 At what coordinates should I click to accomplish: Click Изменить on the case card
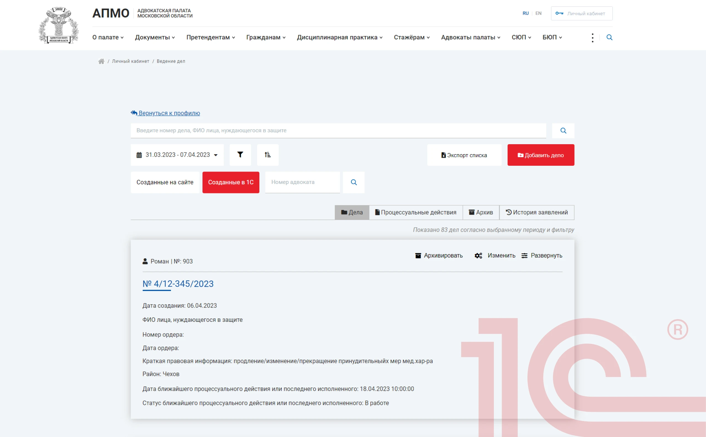click(x=495, y=256)
